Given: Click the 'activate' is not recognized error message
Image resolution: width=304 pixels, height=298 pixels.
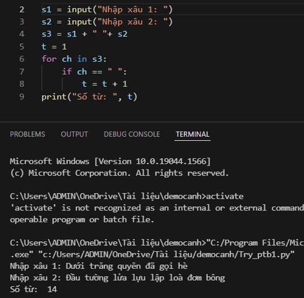Looking at the screenshot, I should pyautogui.click(x=157, y=208).
